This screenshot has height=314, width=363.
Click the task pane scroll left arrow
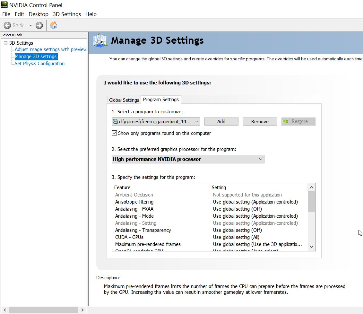pos(5,310)
